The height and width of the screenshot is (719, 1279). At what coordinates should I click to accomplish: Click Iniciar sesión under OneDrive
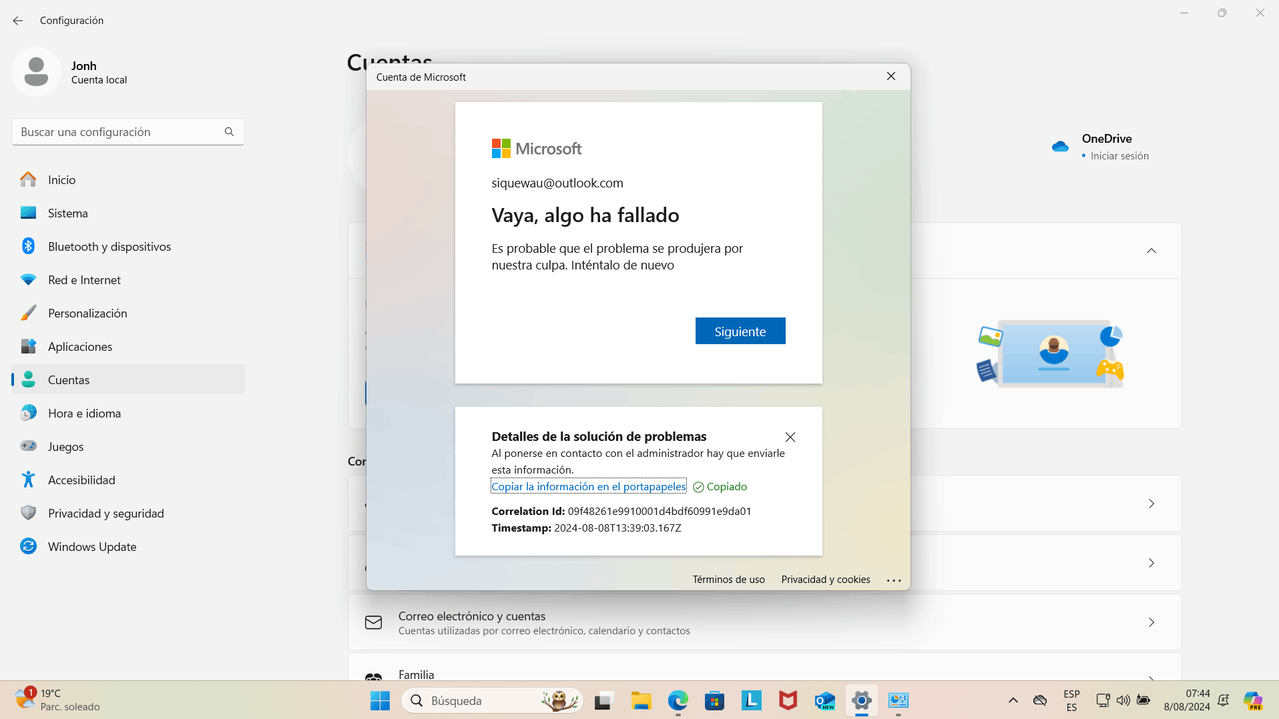[x=1119, y=156]
